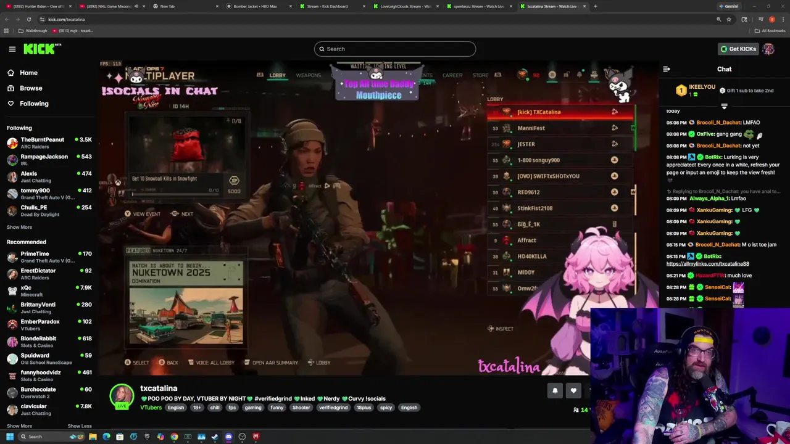Screen dimensions: 790x444
Task: Select the chill tag
Action: pyautogui.click(x=214, y=408)
